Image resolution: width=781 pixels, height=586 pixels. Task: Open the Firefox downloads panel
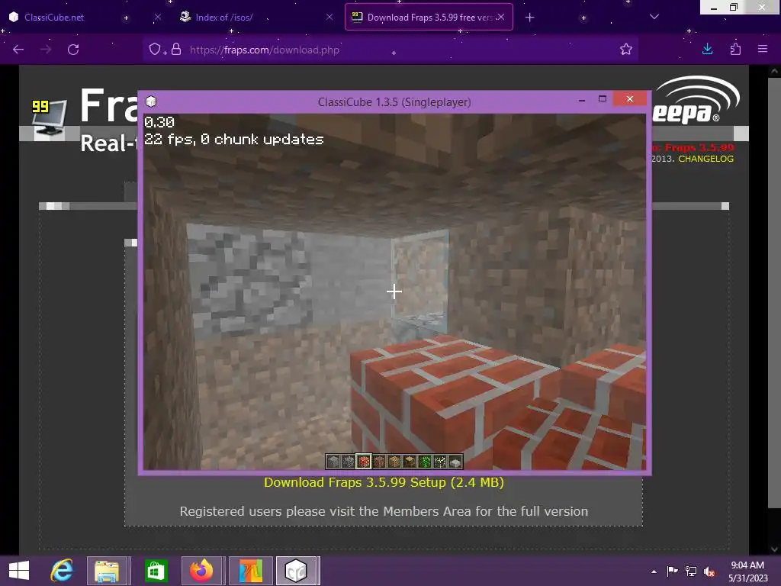pyautogui.click(x=707, y=49)
